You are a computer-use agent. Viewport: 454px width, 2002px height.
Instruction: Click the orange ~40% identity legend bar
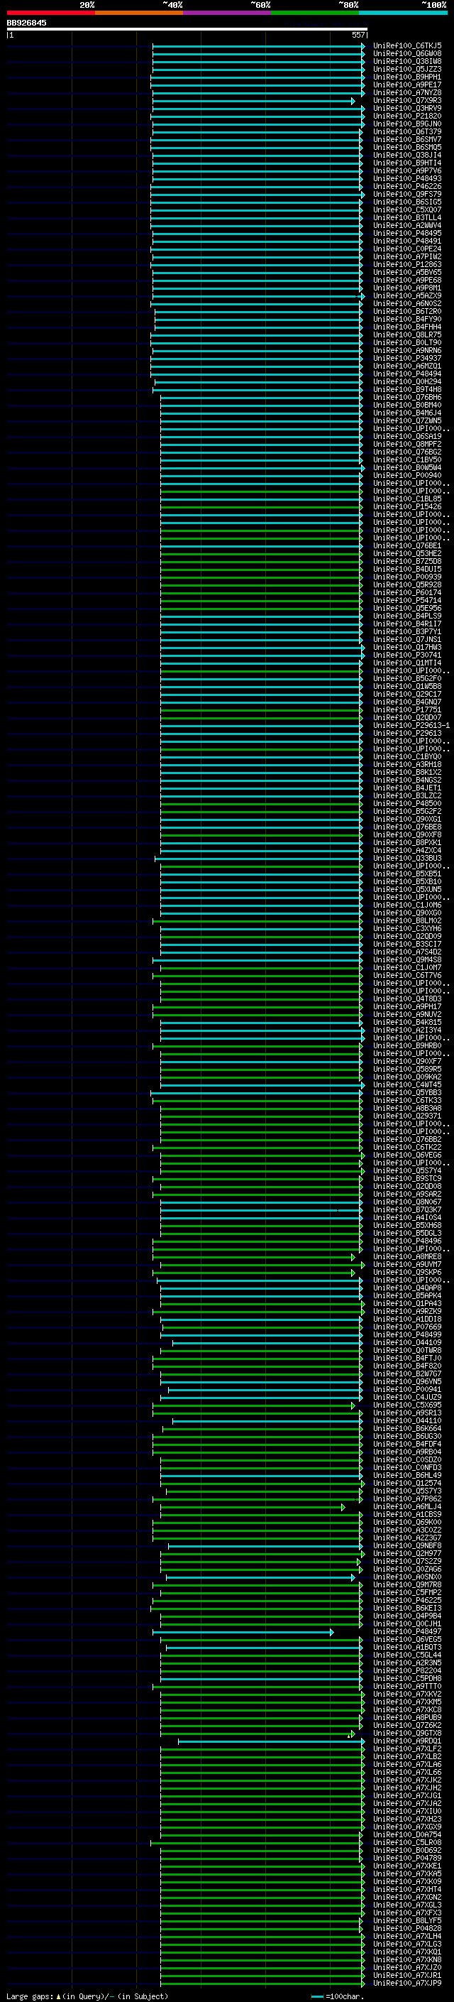pos(139,13)
